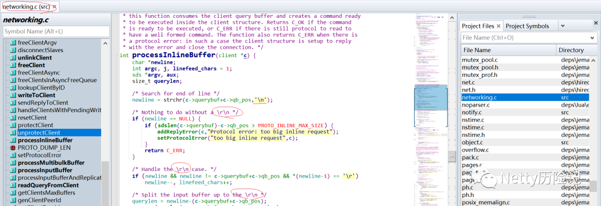This screenshot has width=601, height=206.
Task: Open the panel tab list chevron
Action: coord(562,26)
